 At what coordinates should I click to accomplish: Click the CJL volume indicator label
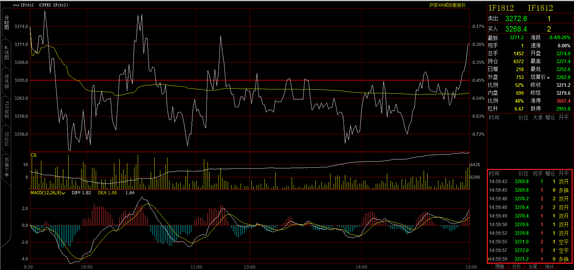(x=34, y=155)
